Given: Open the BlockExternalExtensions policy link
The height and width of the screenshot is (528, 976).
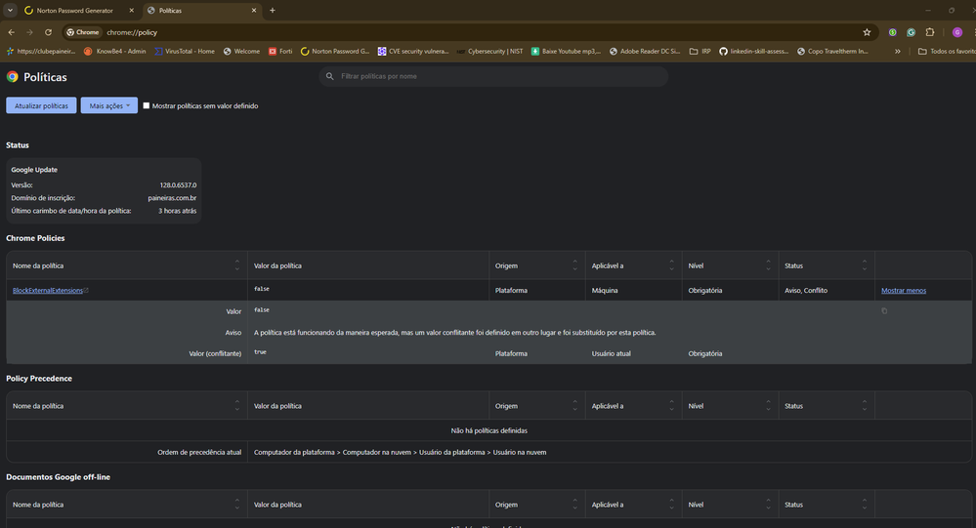Looking at the screenshot, I should pos(48,291).
